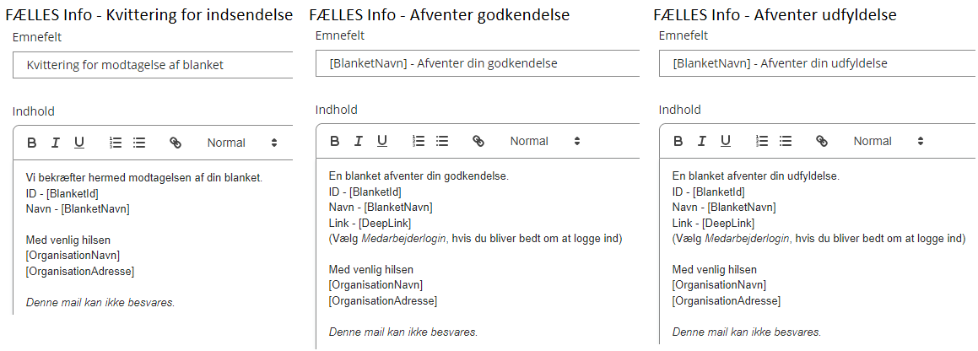Viewport: 978px width, 351px height.
Task: Open Normal style dropdown in Afventer udfyldelse editor
Action: [x=889, y=141]
